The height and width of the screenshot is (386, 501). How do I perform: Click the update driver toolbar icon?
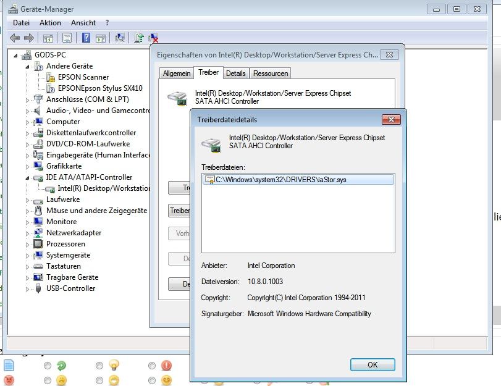click(x=138, y=38)
